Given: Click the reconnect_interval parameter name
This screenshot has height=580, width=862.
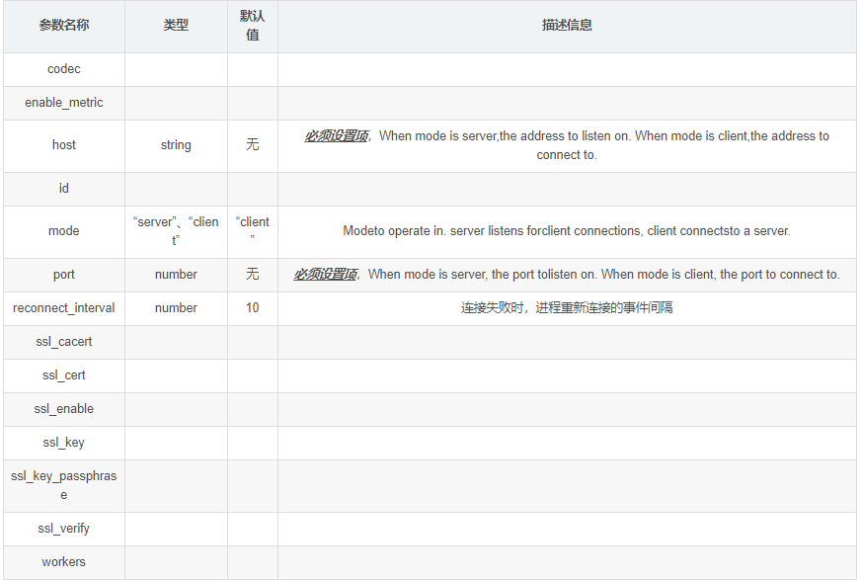Looking at the screenshot, I should tap(64, 308).
